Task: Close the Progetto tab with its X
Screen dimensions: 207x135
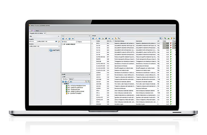Action: [x=45, y=33]
